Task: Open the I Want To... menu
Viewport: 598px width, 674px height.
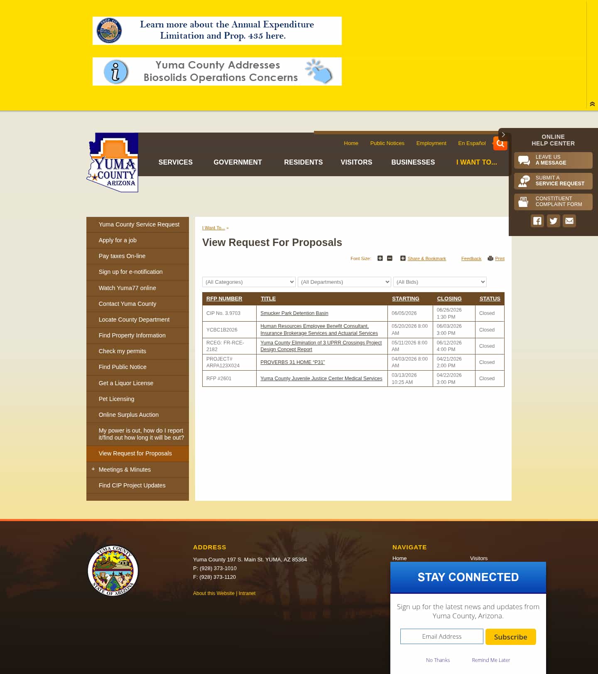Action: point(476,162)
